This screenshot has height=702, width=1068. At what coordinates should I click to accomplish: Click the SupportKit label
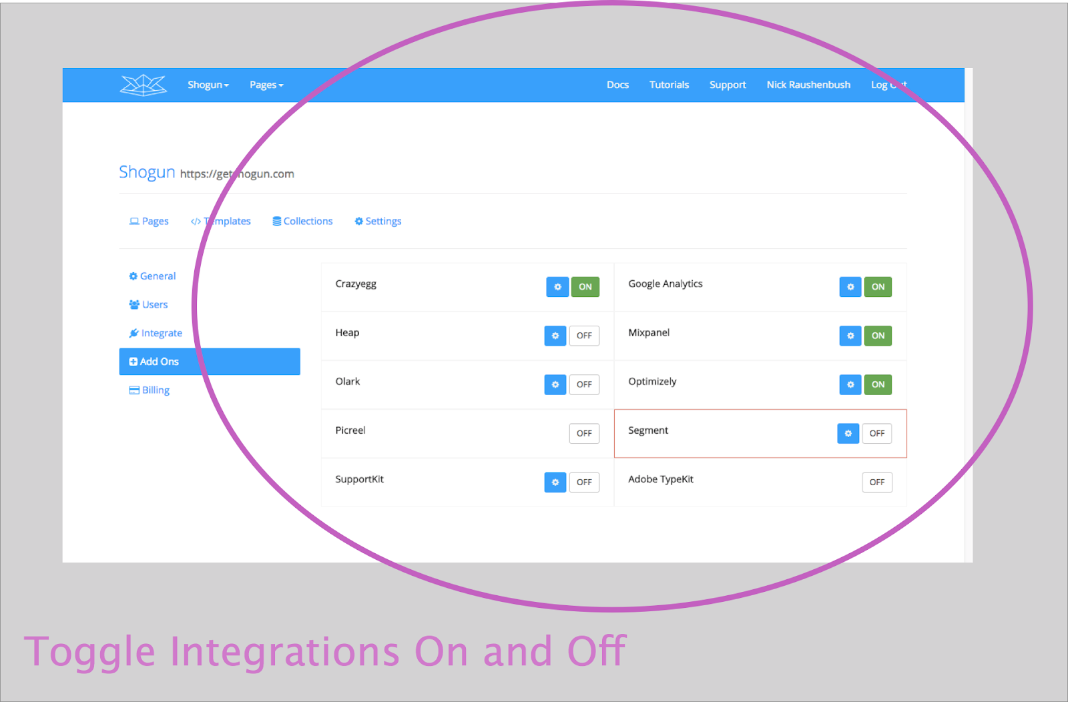tap(360, 479)
